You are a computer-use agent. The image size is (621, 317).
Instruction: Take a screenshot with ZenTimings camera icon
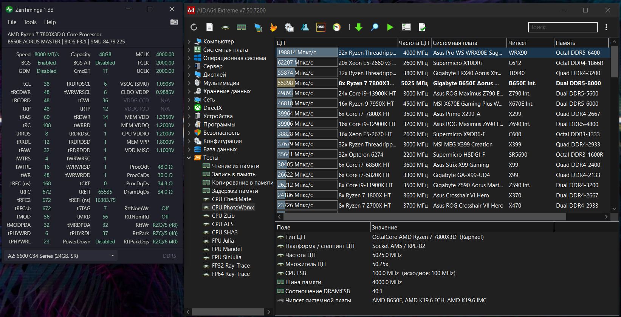point(174,22)
